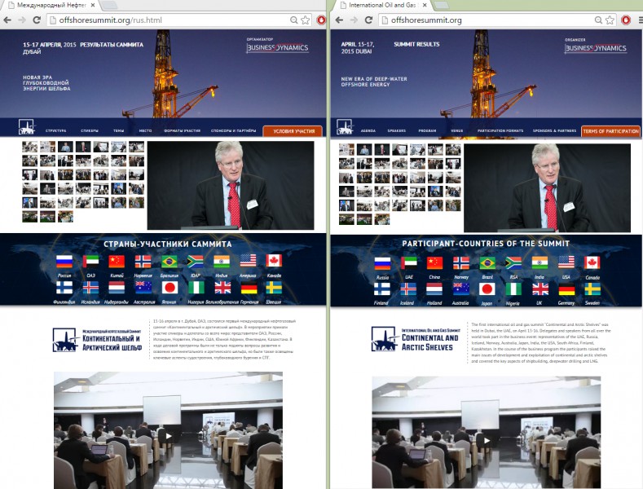Click the orange TERMS OF PARTICIPATION button
Screen dimensions: 643x489
pos(610,131)
